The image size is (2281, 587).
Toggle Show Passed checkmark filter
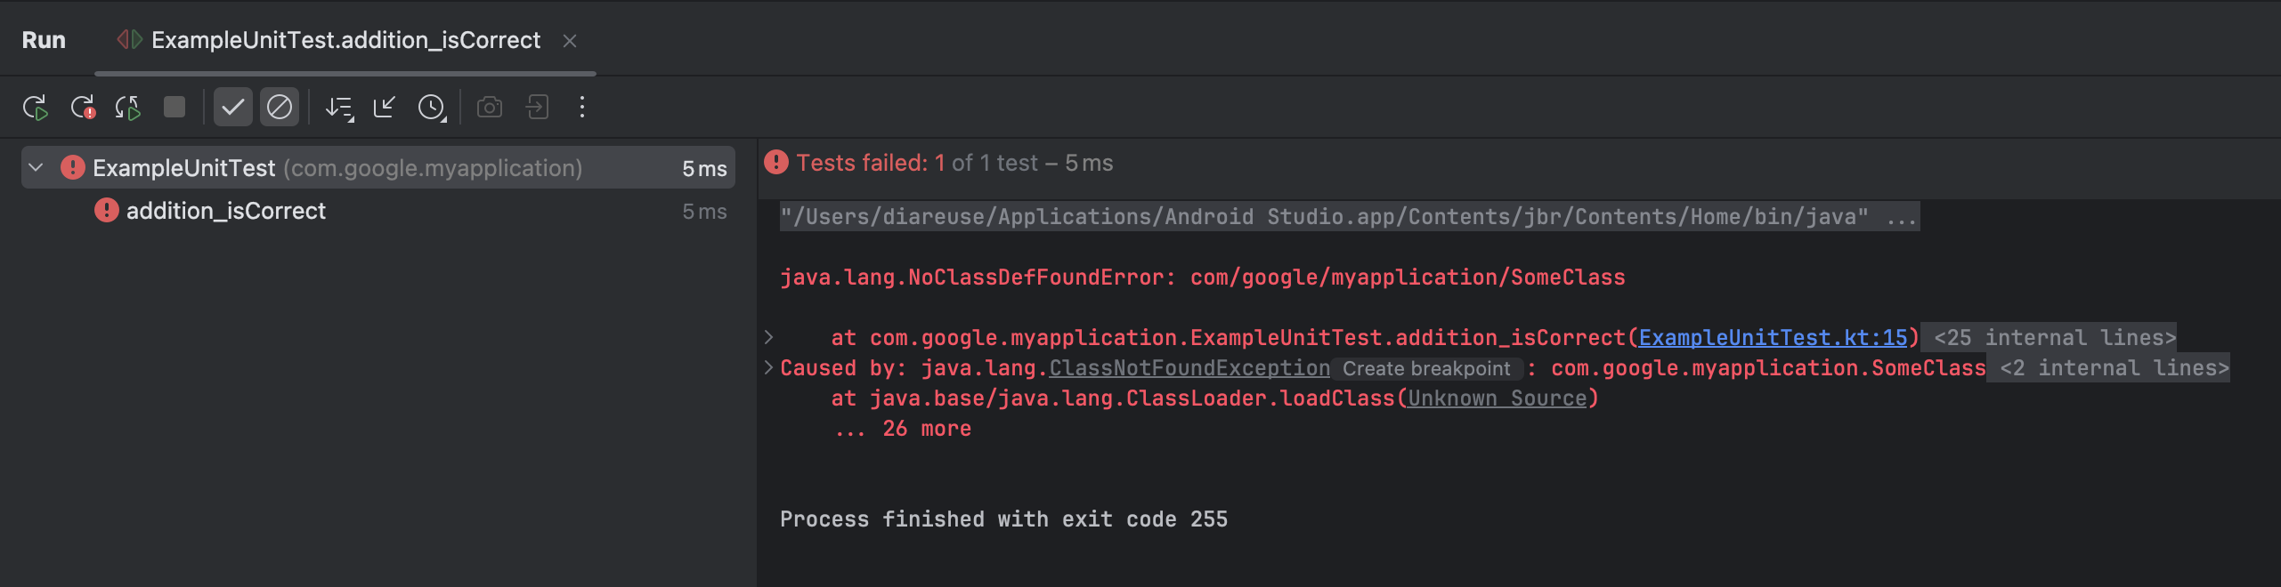point(232,108)
